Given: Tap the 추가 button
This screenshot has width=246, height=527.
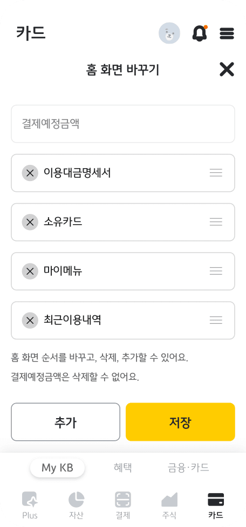Looking at the screenshot, I should [x=66, y=422].
